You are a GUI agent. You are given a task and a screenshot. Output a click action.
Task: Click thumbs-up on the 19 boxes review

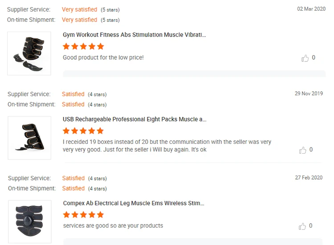[303, 150]
